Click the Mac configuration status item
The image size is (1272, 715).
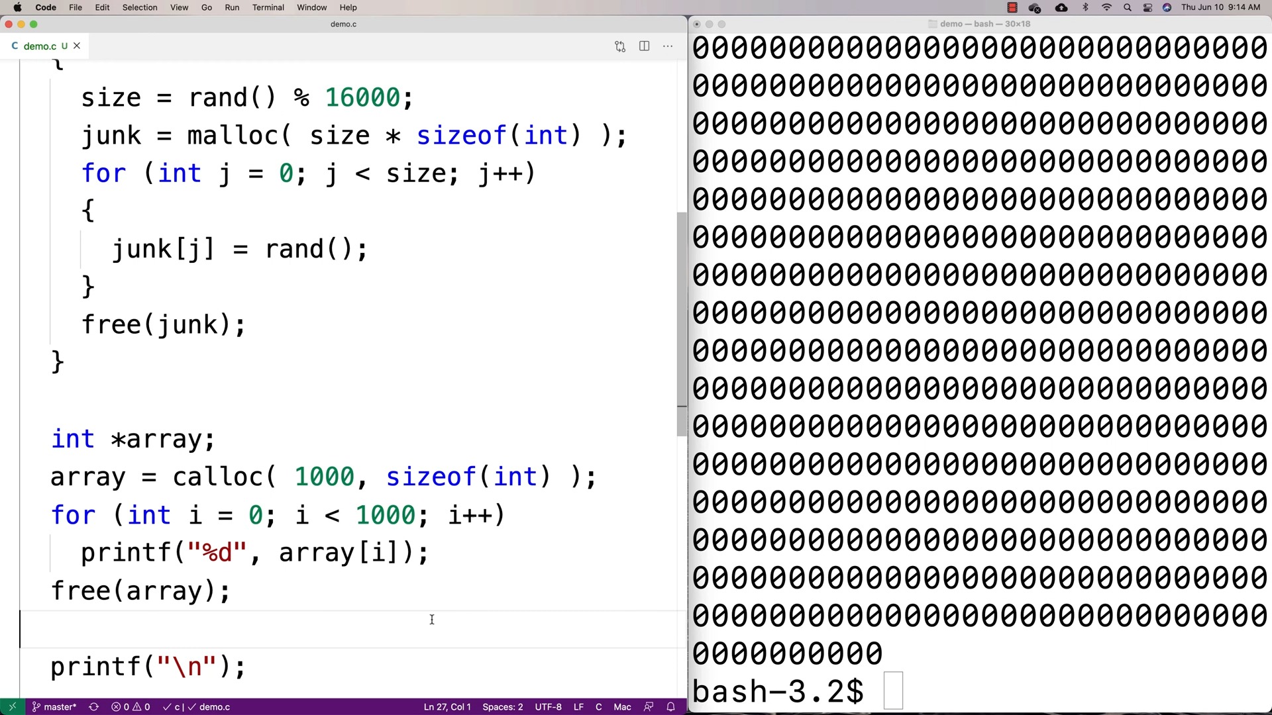[x=622, y=706]
